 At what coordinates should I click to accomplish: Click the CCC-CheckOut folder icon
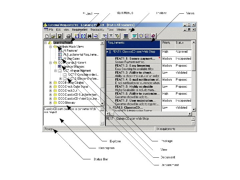(55, 90)
